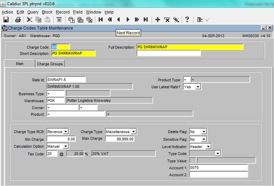Click the Product code input field

(76, 114)
